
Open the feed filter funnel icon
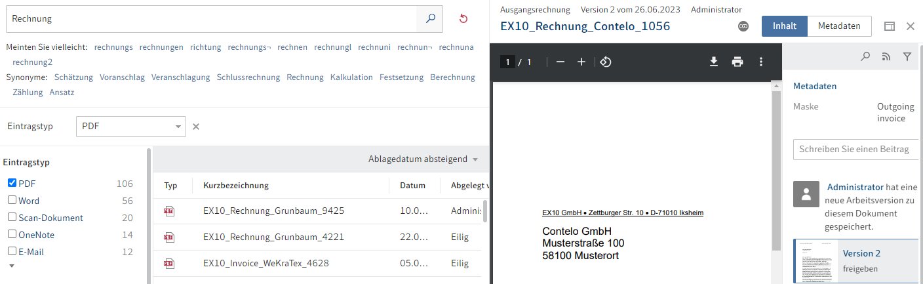907,57
